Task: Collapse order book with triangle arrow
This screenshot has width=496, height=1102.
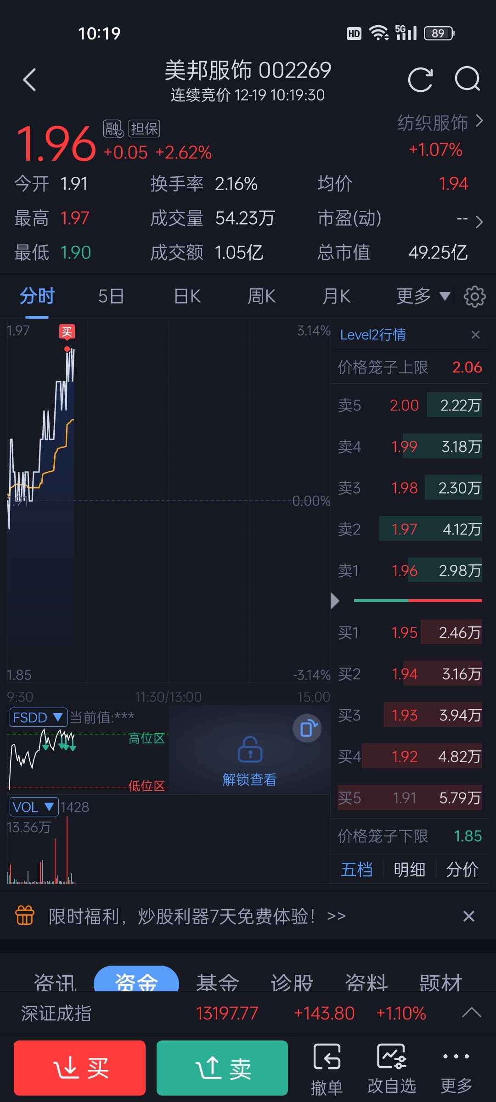Action: click(335, 601)
